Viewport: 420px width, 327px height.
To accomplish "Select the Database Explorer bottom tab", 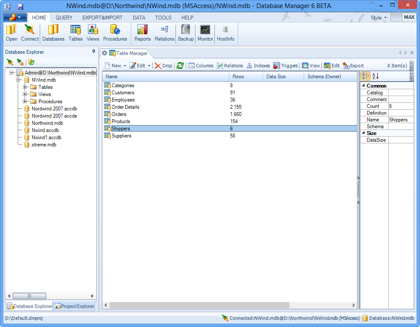I will (x=30, y=306).
